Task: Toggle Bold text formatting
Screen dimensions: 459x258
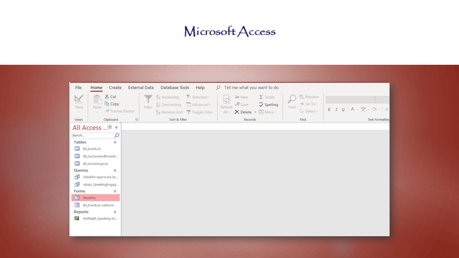Action: (329, 110)
